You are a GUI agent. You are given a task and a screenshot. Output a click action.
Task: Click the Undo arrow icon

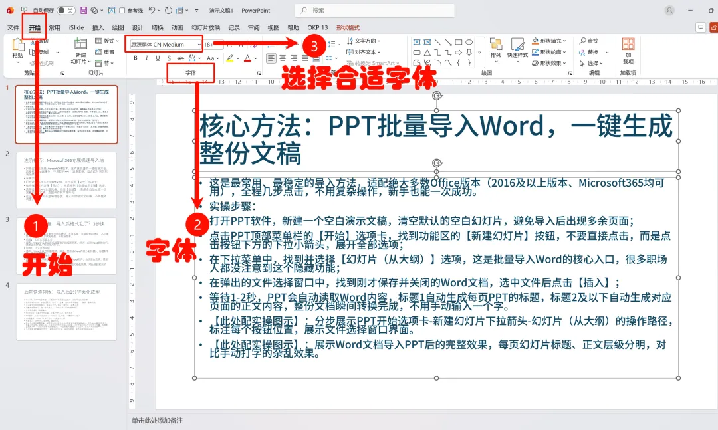[152, 10]
